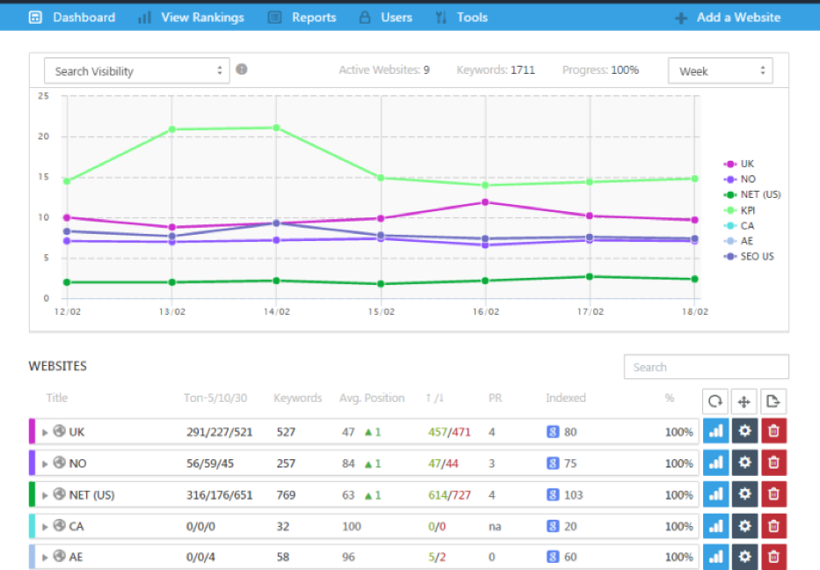Delete the CA website with trash icon
Viewport: 820px width, 570px height.
[x=773, y=526]
